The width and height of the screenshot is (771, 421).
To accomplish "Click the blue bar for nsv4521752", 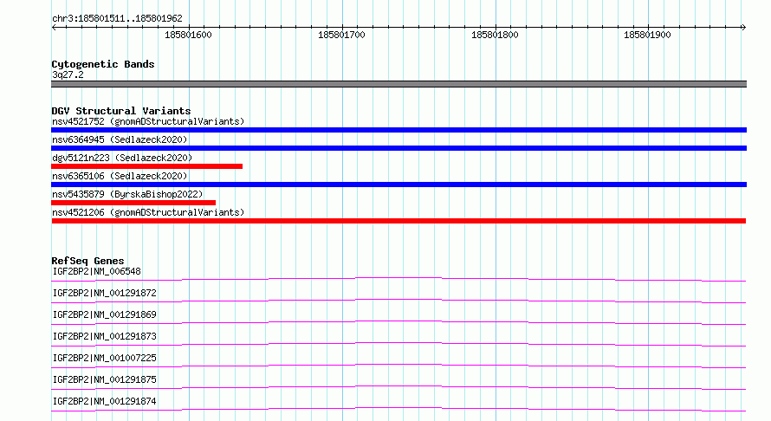I will pos(398,130).
